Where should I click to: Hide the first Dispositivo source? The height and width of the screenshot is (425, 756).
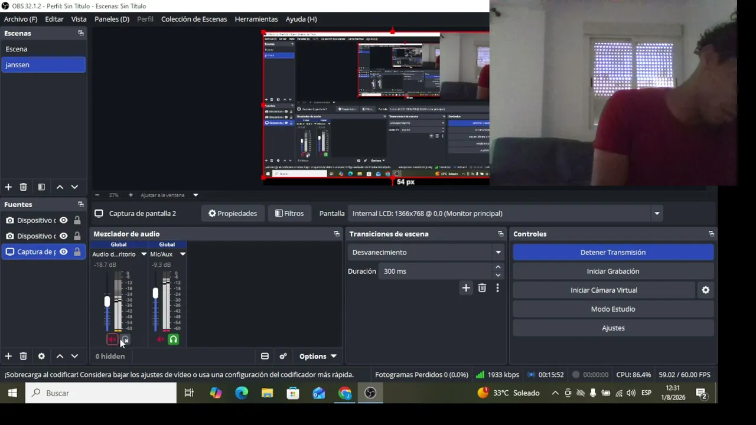pyautogui.click(x=63, y=220)
